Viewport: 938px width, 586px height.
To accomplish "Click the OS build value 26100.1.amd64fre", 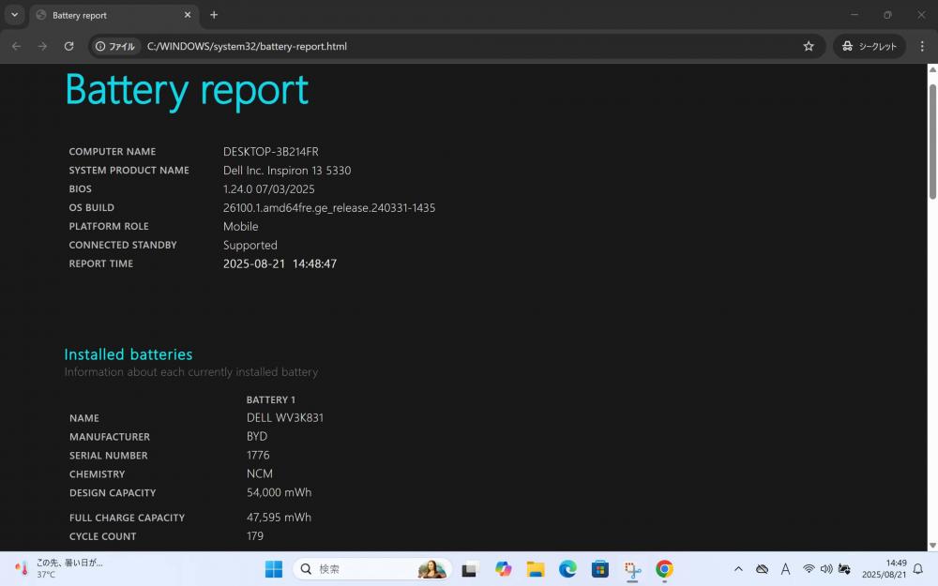I will point(329,207).
